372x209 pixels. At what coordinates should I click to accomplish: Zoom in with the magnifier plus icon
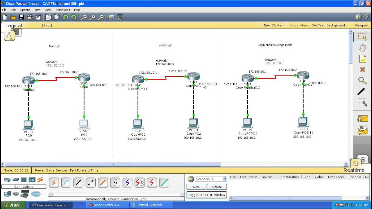[84, 17]
